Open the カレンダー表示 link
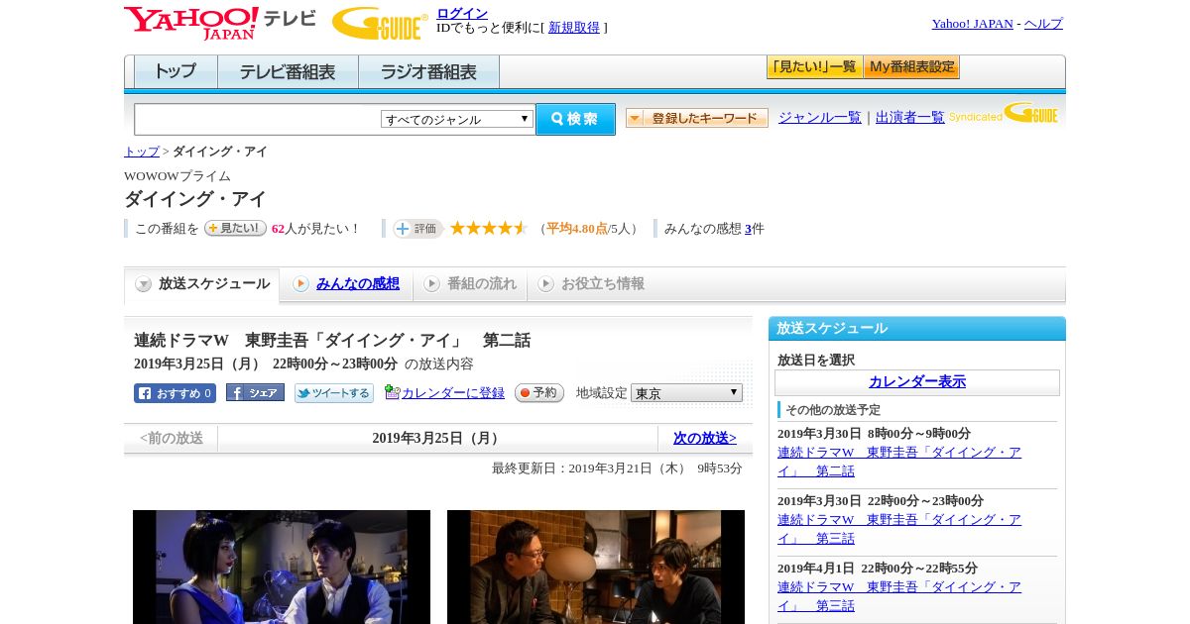Viewport: 1190px width, 624px height. (917, 381)
